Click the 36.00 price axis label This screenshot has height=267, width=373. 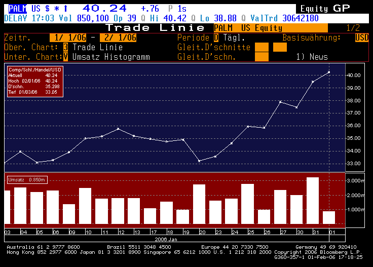[354, 126]
